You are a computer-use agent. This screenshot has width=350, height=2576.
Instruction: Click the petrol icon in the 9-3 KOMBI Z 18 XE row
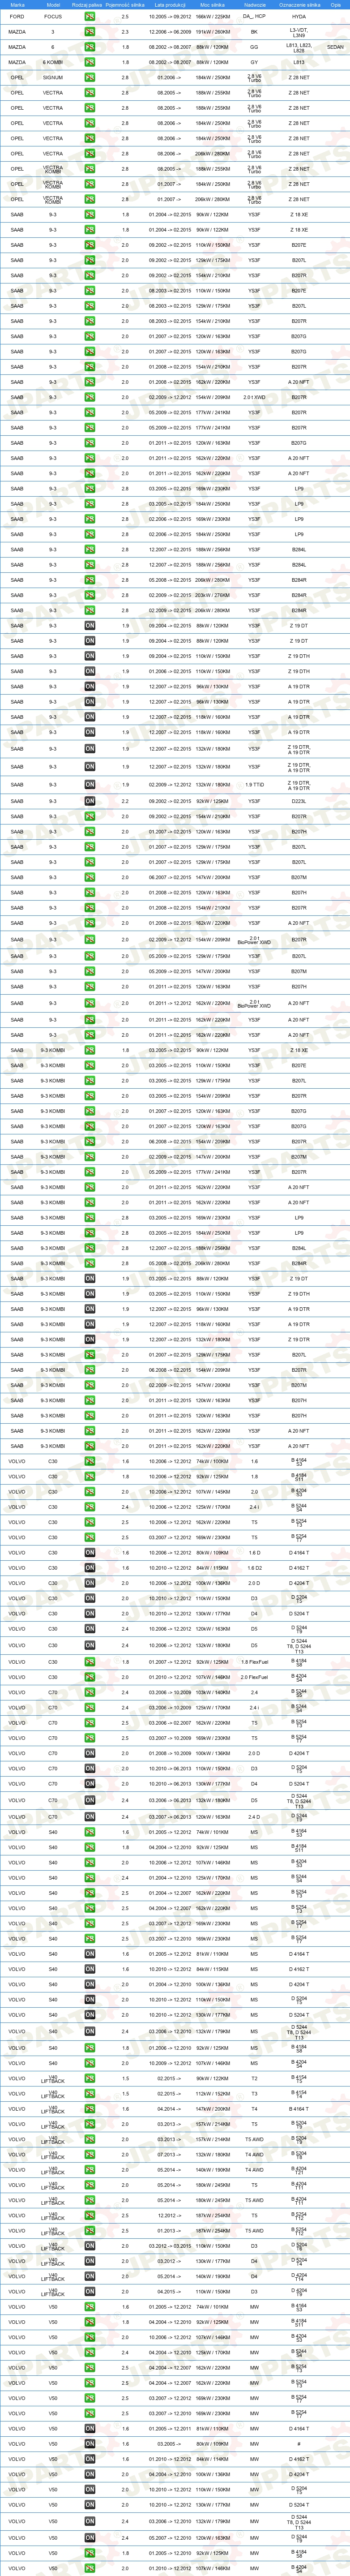tap(90, 1050)
